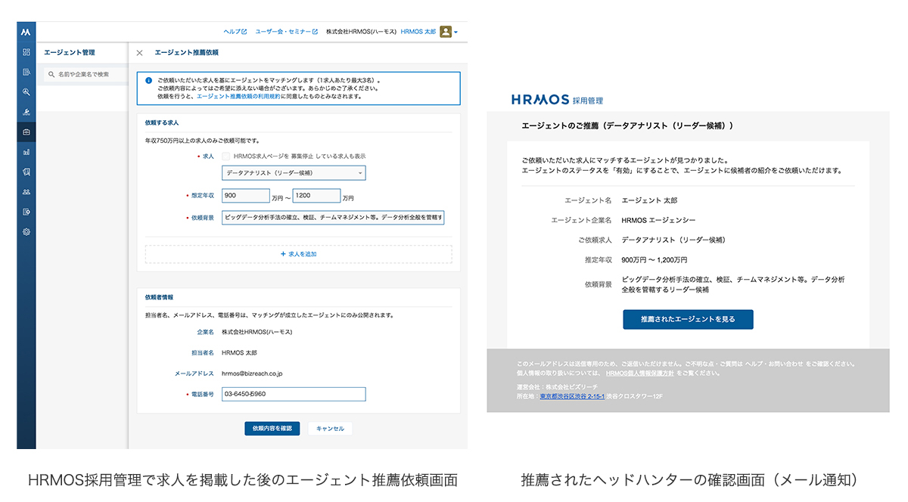This screenshot has height=502, width=908.
Task: Toggle the 募集停止している求人も表示 checkbox
Action: (x=225, y=156)
